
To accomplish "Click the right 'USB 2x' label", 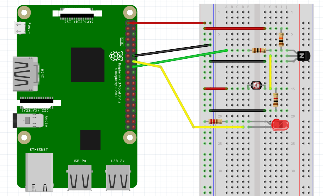I will [118, 161].
